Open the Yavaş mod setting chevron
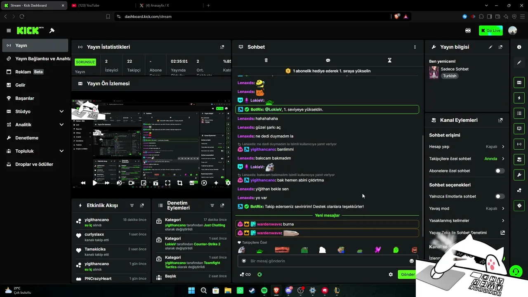 [503, 208]
